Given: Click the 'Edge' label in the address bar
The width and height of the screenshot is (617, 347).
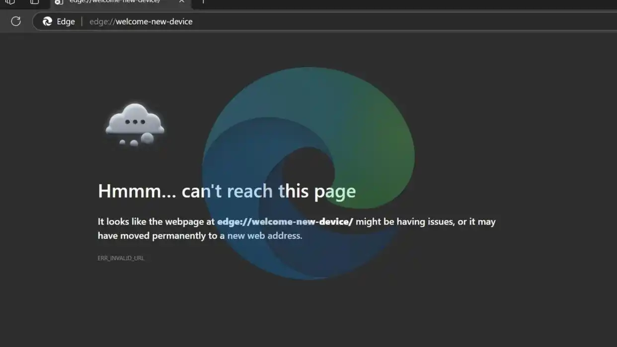Looking at the screenshot, I should point(65,21).
